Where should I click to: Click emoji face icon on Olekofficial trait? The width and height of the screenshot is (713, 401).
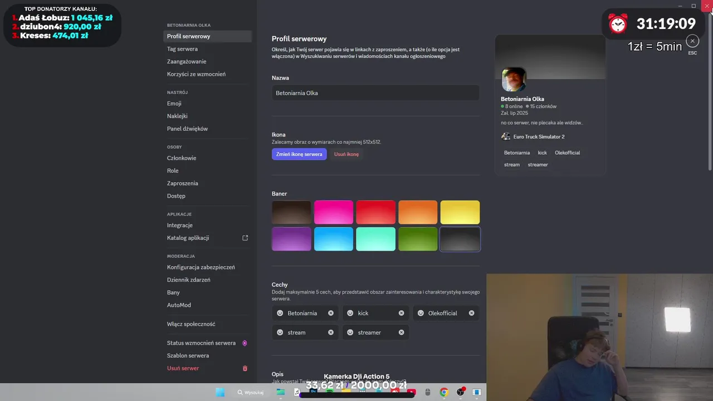click(421, 313)
